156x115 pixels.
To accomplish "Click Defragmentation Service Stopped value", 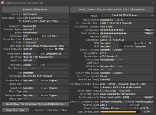I will click(53, 95).
